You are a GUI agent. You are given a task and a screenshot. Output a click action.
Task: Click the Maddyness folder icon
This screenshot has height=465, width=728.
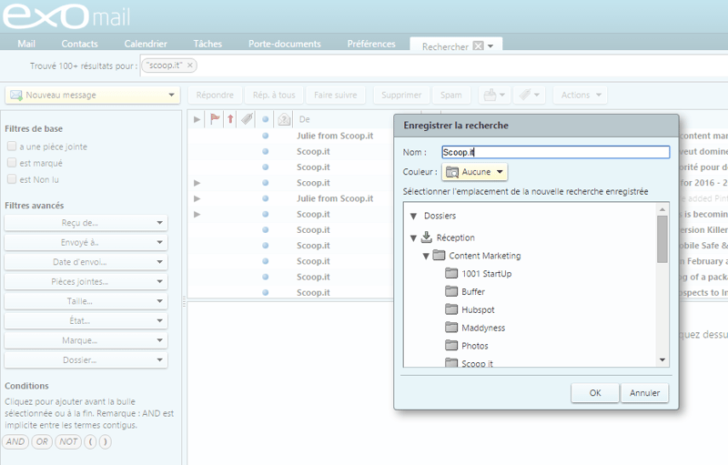click(x=451, y=328)
